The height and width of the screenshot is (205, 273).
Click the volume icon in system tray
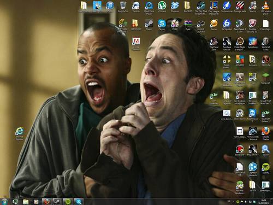coord(246,202)
